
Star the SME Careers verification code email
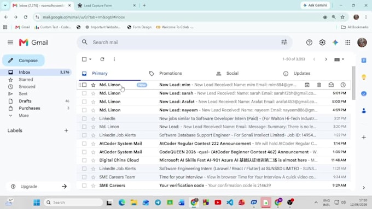tap(93, 186)
